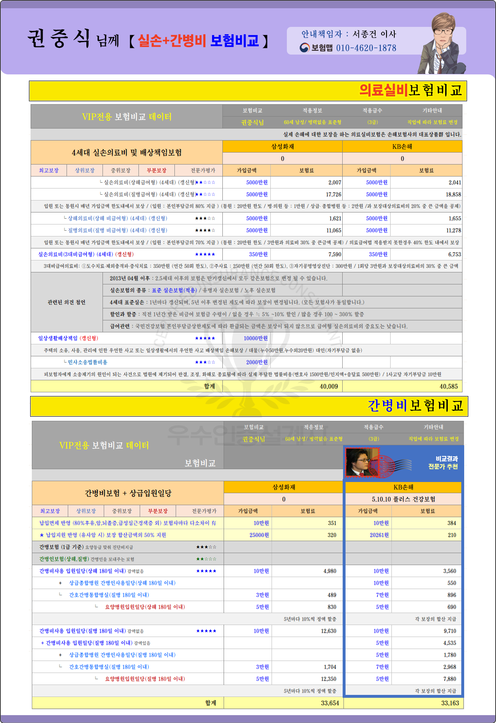This screenshot has width=496, height=723.
Task: Click the premium value 17,726
Action: click(334, 194)
